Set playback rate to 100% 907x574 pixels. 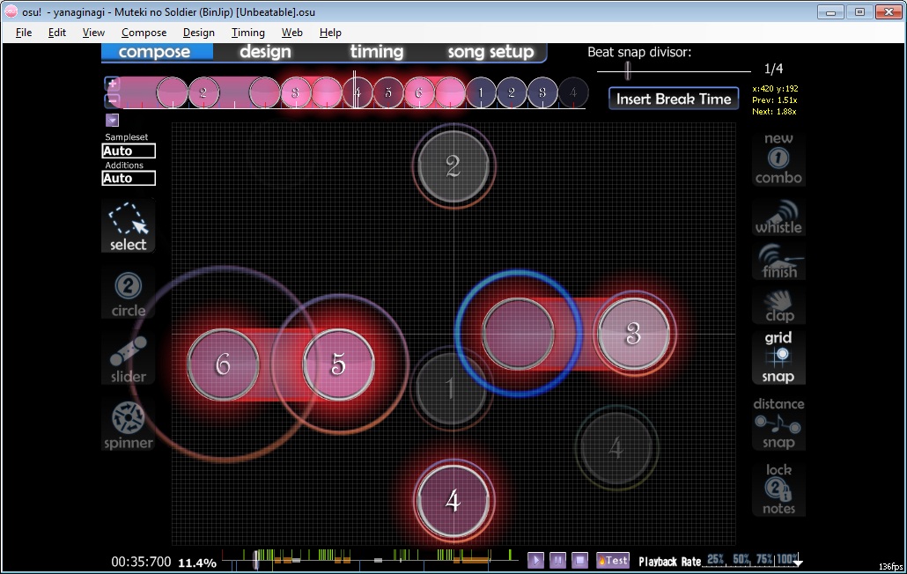click(x=786, y=559)
